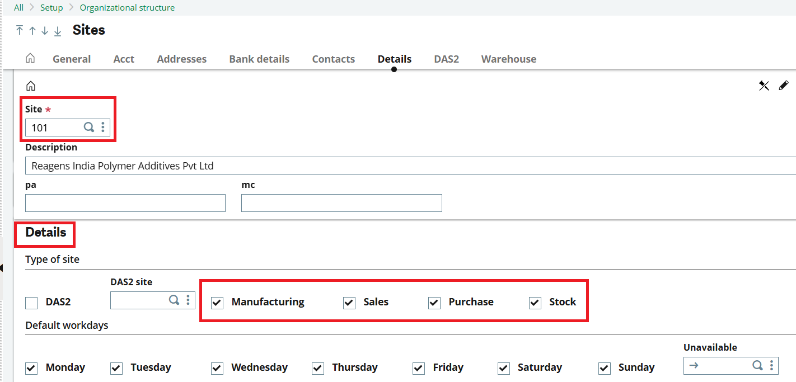Enable the DAS2 checkbox

31,303
